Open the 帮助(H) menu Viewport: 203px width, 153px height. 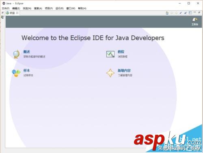[82, 9]
